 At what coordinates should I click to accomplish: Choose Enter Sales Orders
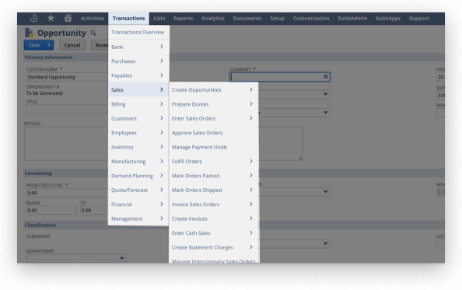pyautogui.click(x=214, y=118)
